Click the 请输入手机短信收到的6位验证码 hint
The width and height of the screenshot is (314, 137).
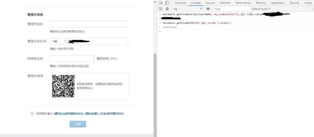tap(69, 66)
